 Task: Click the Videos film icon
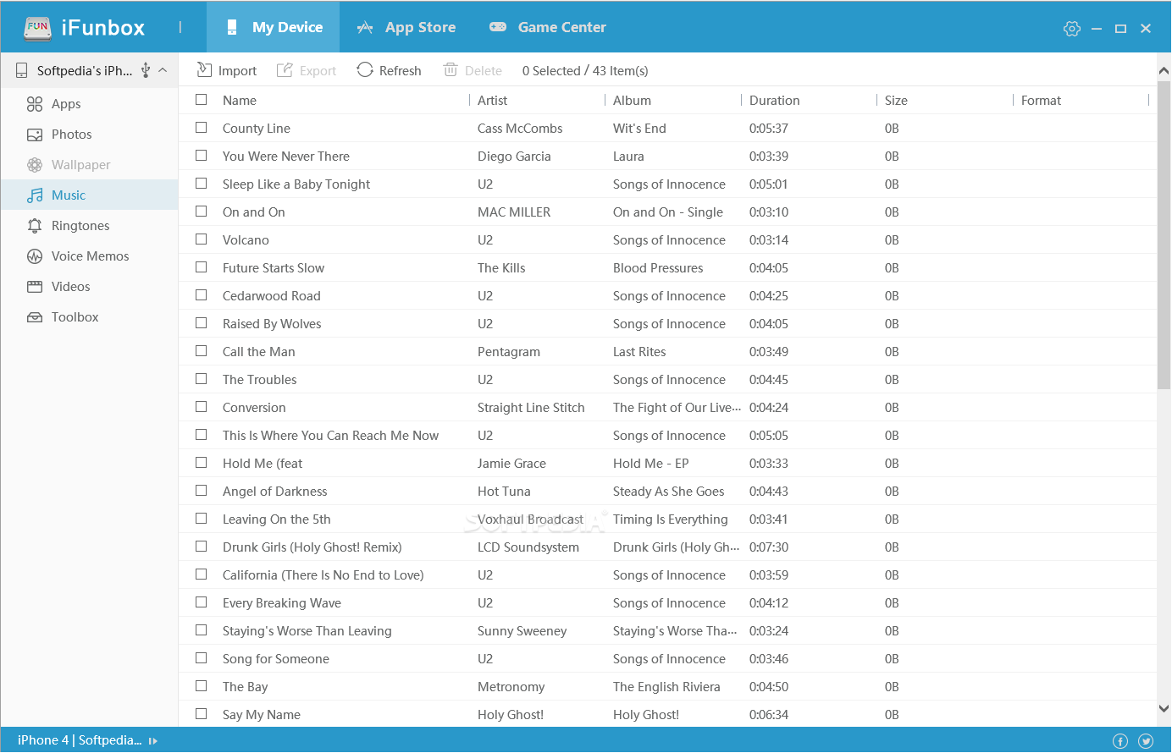click(x=35, y=287)
